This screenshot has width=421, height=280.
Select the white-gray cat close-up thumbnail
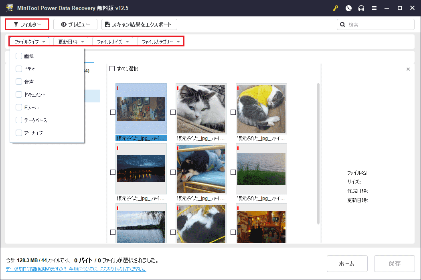pos(201,109)
